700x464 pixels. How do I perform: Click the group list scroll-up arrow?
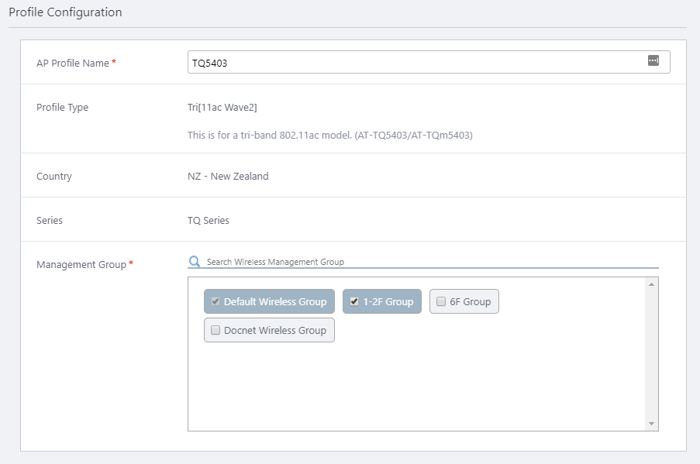651,284
